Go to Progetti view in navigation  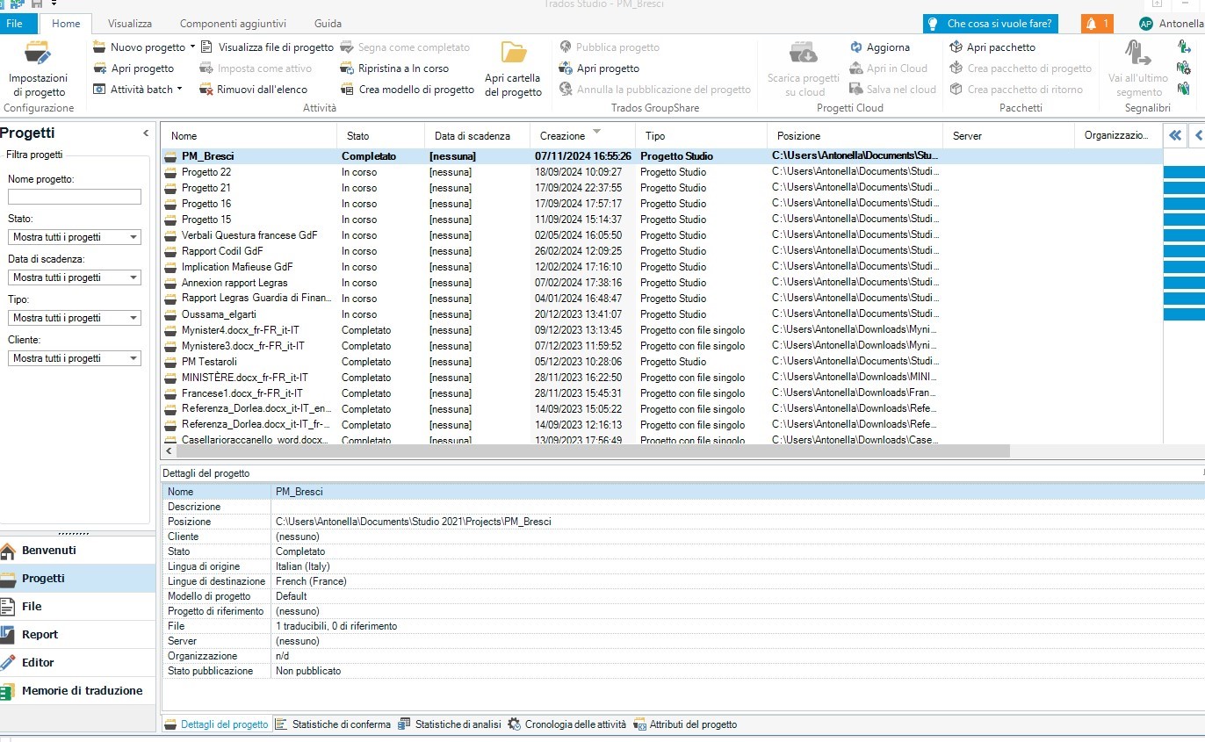pyautogui.click(x=78, y=579)
